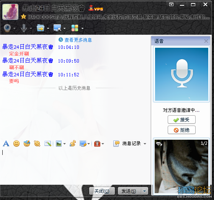Open the font settings A icon

coord(6,144)
